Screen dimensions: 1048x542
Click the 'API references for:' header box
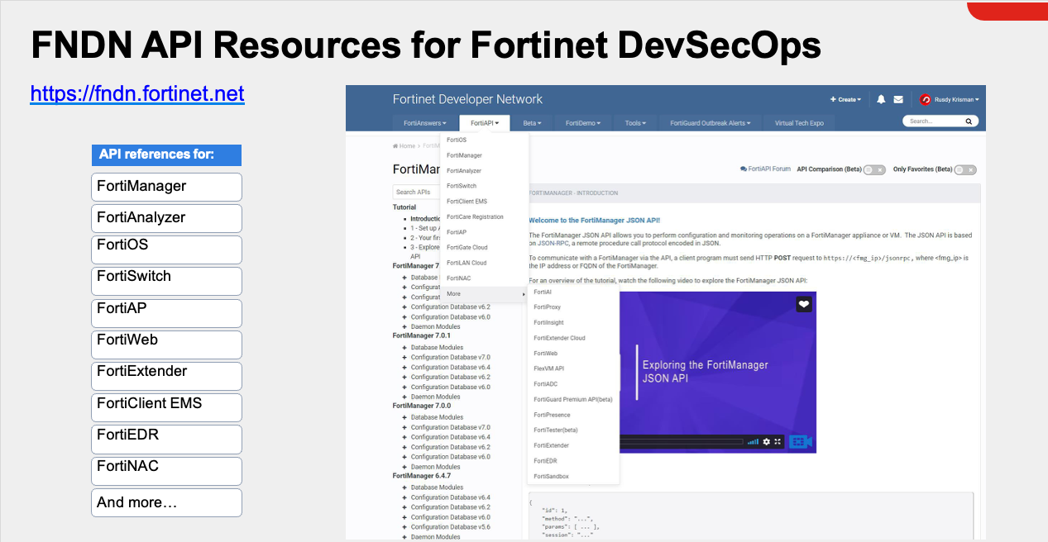(166, 155)
